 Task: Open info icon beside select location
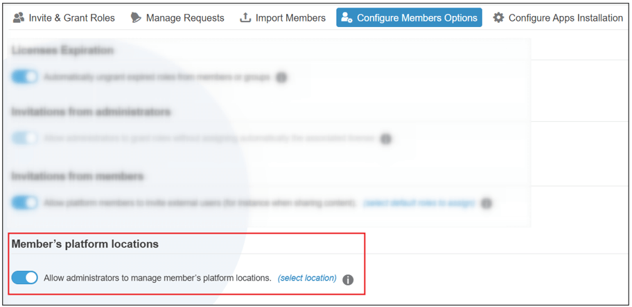pos(348,279)
